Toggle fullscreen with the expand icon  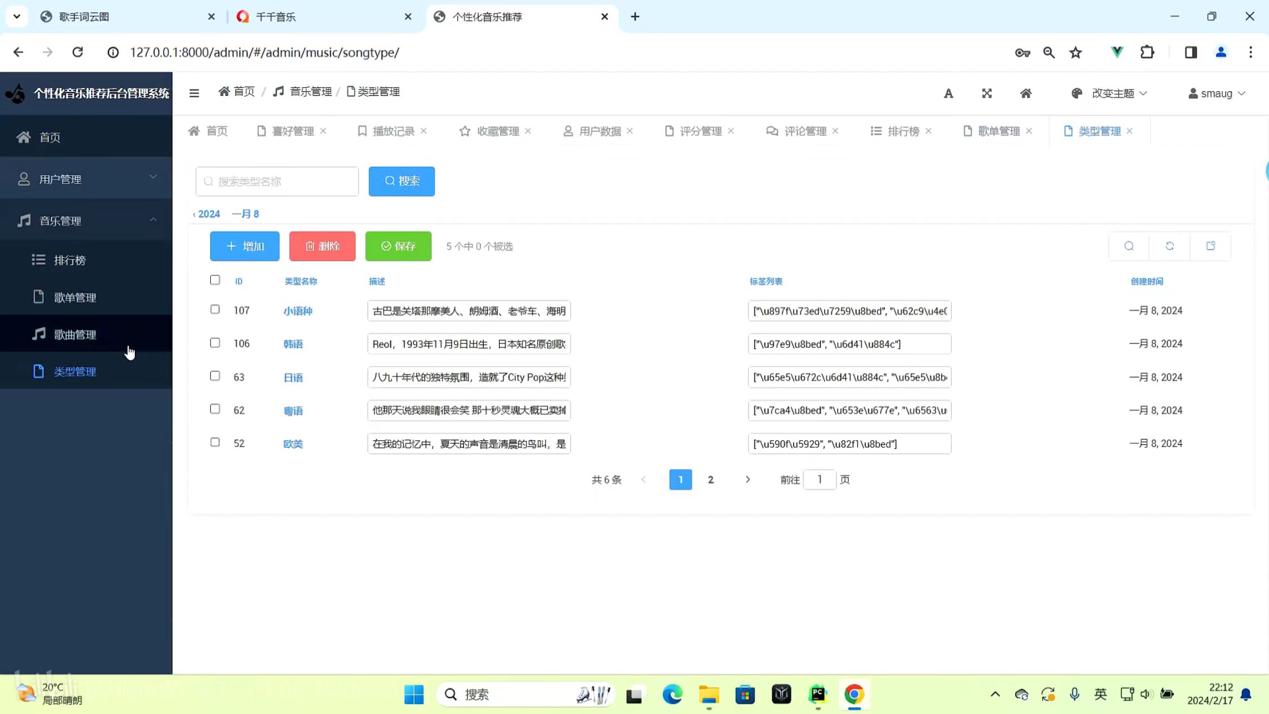[x=987, y=93]
